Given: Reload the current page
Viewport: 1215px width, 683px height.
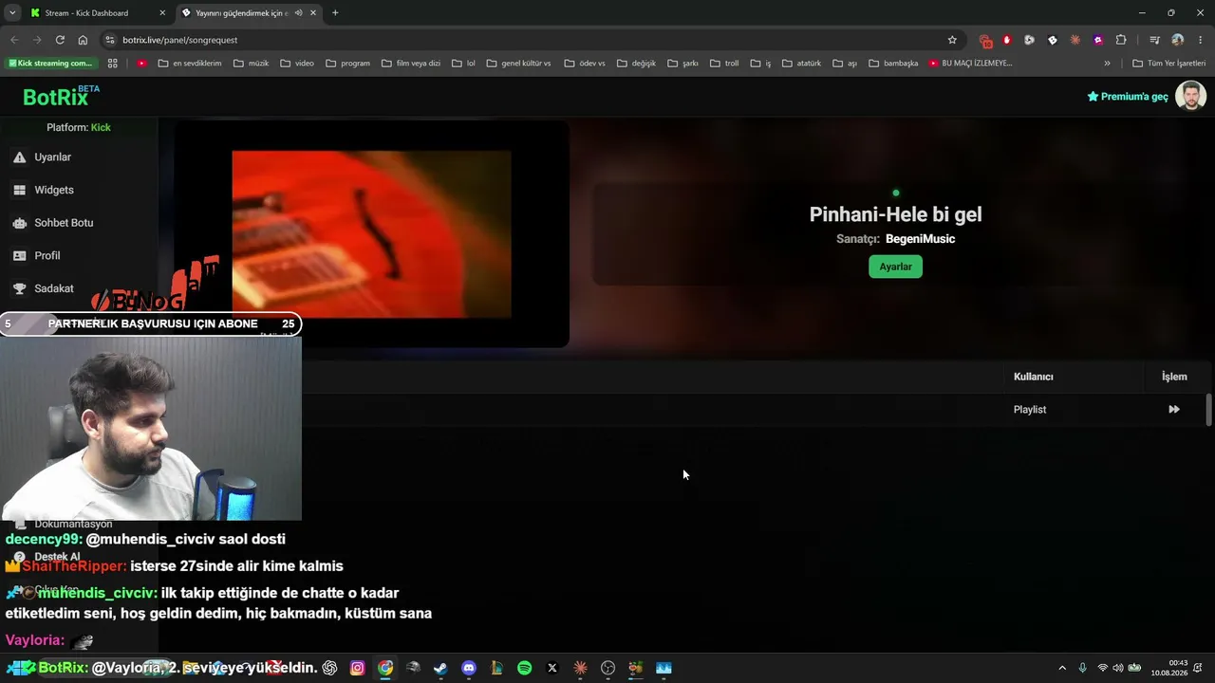Looking at the screenshot, I should tap(60, 40).
